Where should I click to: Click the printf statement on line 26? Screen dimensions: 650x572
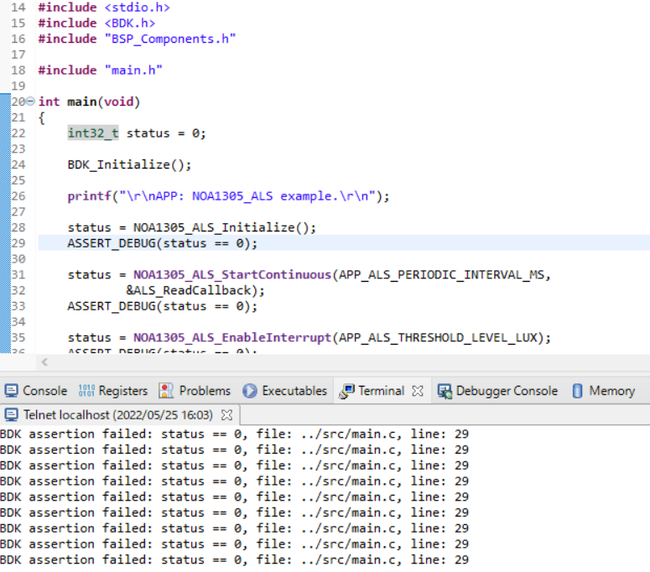[x=228, y=196]
